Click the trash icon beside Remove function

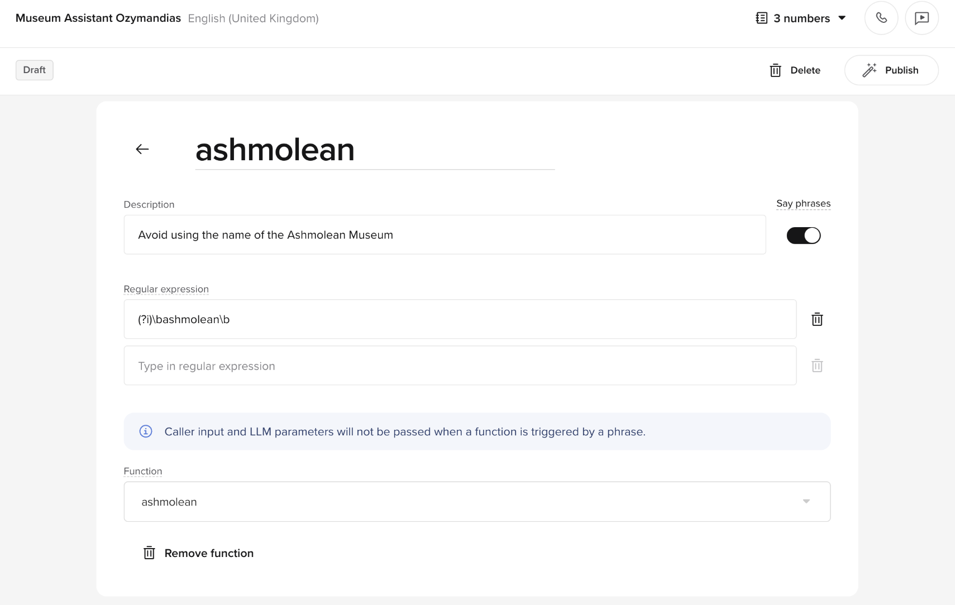pyautogui.click(x=149, y=553)
